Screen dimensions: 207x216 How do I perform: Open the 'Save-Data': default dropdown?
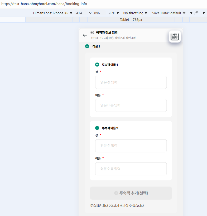pos(169,13)
